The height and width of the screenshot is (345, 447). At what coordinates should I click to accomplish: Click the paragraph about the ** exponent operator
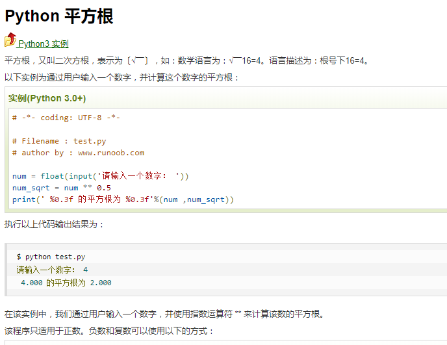(165, 314)
